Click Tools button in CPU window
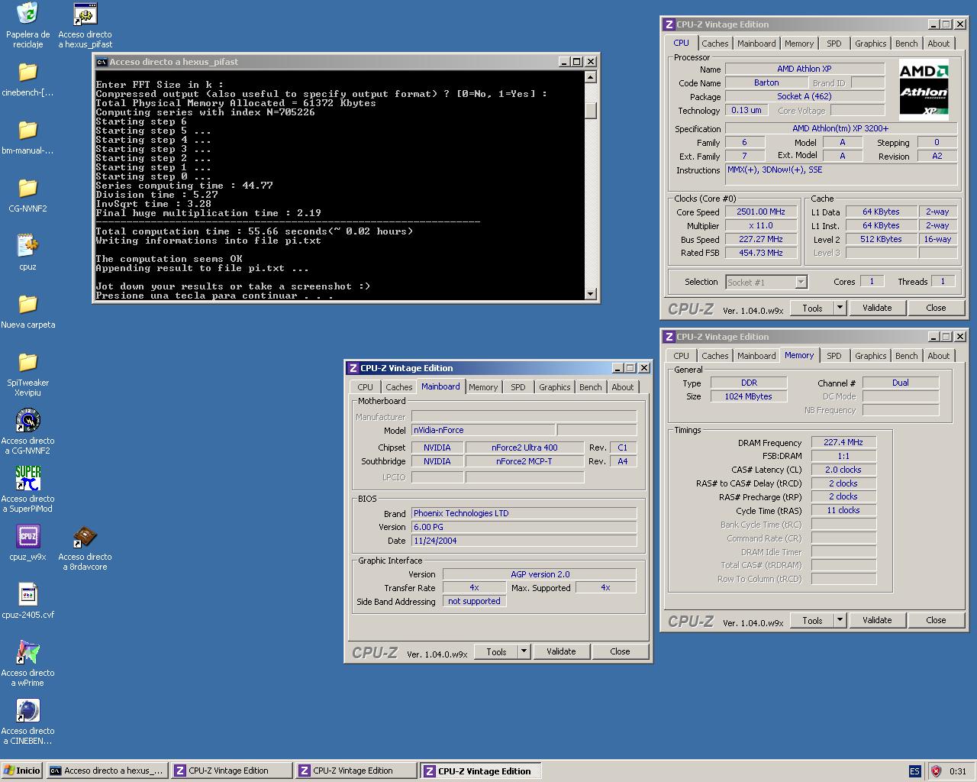The image size is (977, 782). pyautogui.click(x=813, y=308)
